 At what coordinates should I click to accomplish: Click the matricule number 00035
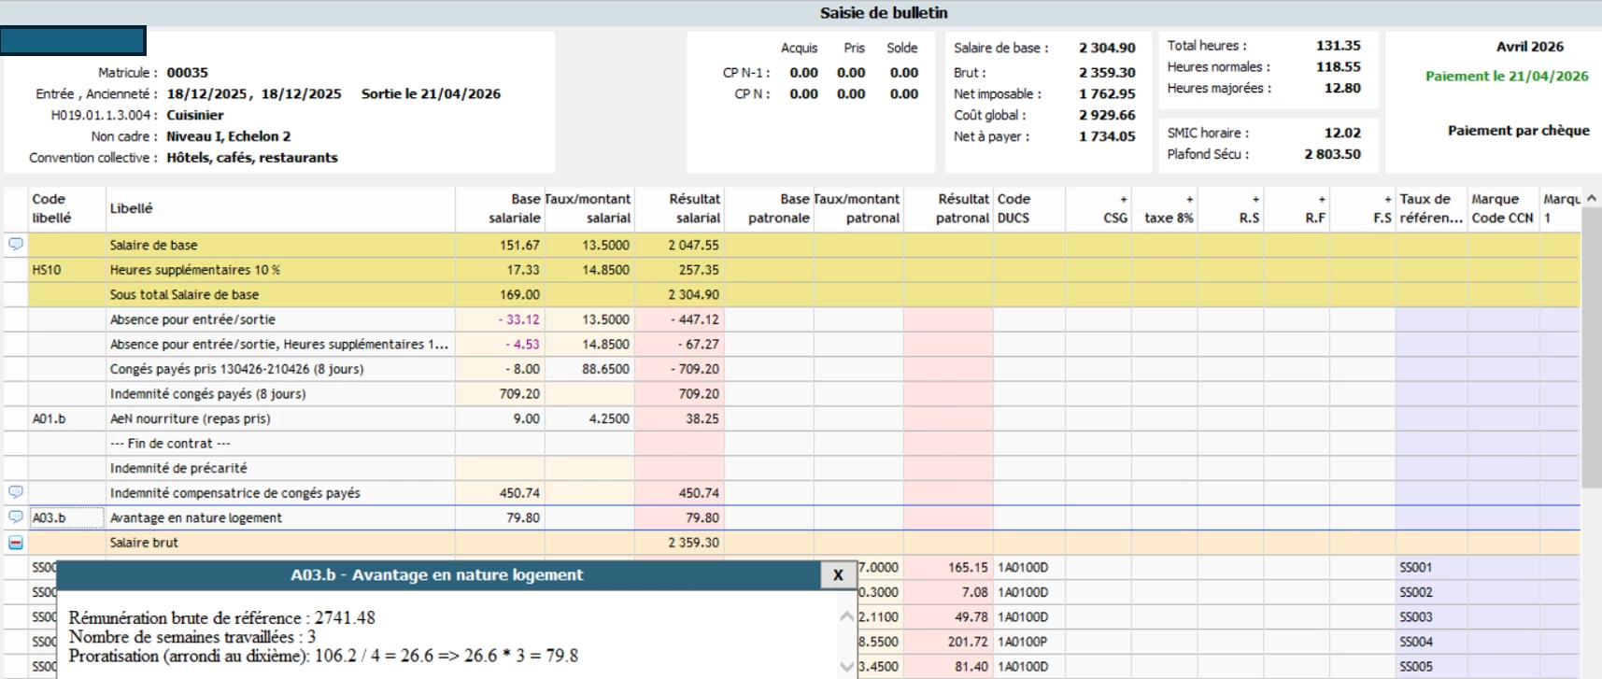[x=187, y=72]
